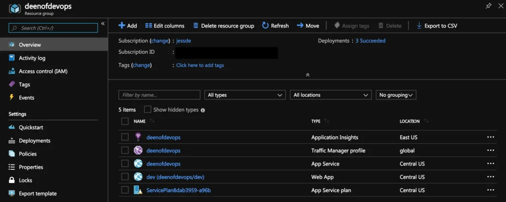Collapse the essentials section with double chevron
506x202 pixels.
[x=307, y=75]
